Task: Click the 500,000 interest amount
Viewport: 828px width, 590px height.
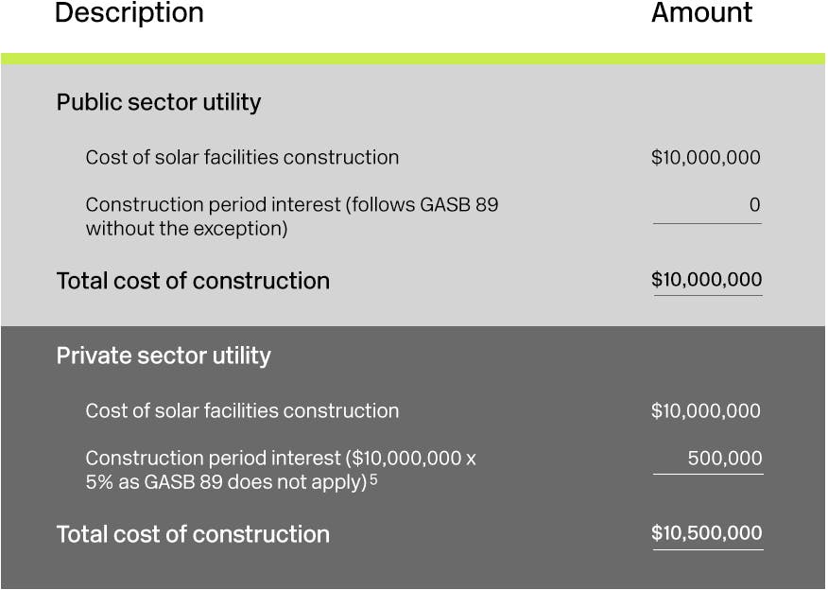Action: pos(724,458)
